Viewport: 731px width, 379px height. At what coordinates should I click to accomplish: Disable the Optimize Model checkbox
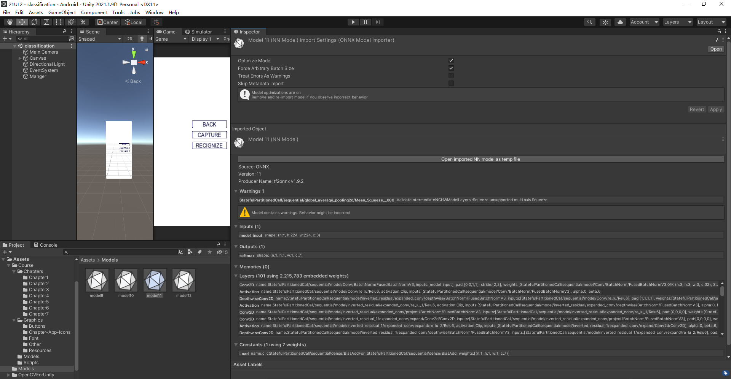(451, 60)
